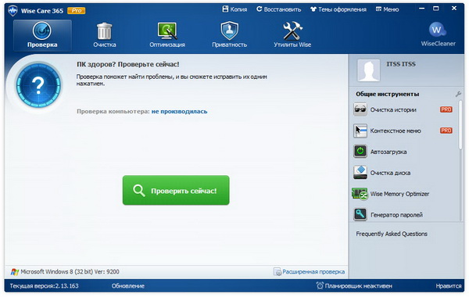The height and width of the screenshot is (297, 469).
Task: Open the Оптимизация tab
Action: pyautogui.click(x=167, y=35)
